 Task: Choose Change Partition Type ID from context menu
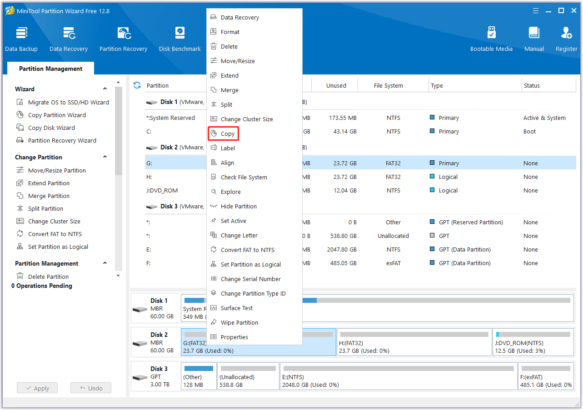pos(254,293)
